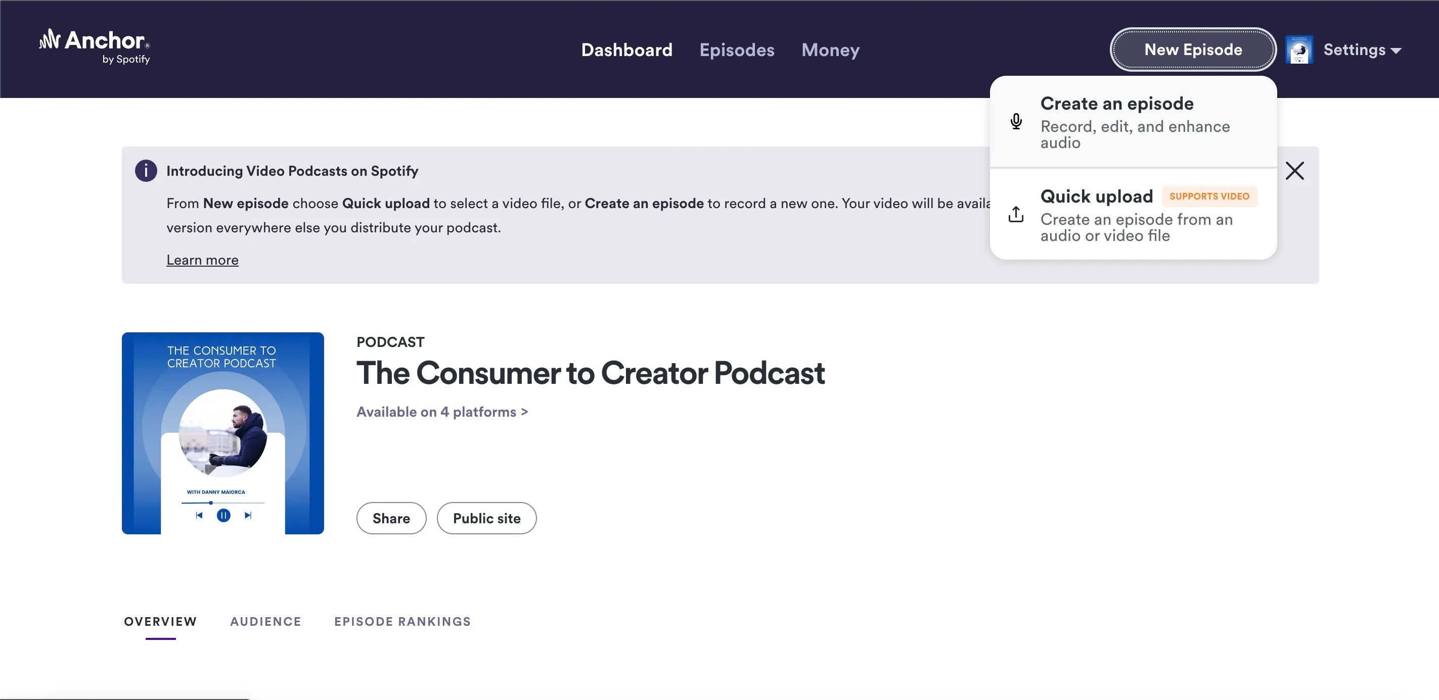The height and width of the screenshot is (700, 1439).
Task: Click the skip-back icon on the cover art
Action: pos(198,515)
